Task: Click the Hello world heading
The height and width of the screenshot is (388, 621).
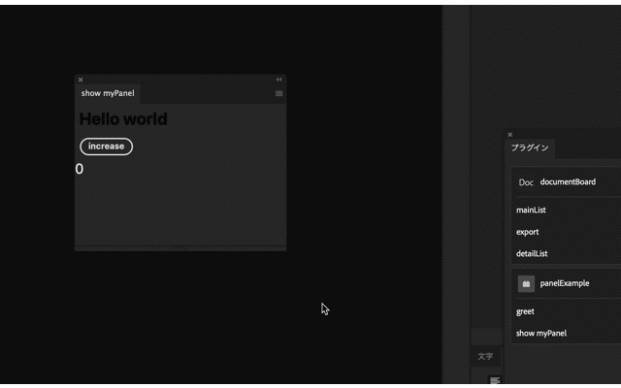Action: tap(123, 119)
